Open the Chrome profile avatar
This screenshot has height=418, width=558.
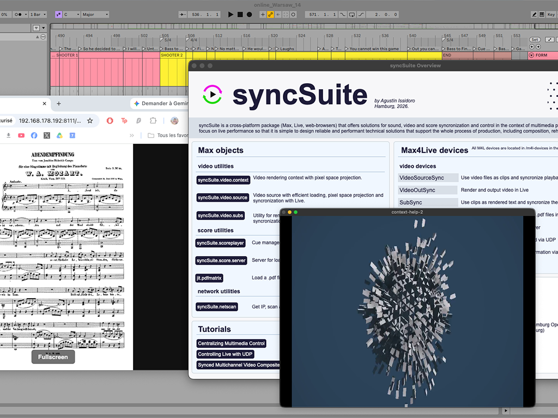[174, 121]
